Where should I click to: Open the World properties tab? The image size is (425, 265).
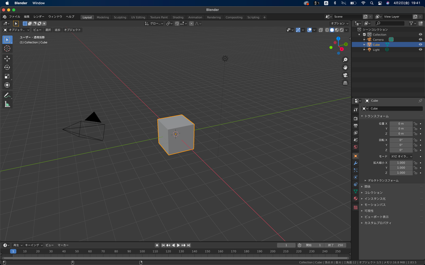pos(355,147)
